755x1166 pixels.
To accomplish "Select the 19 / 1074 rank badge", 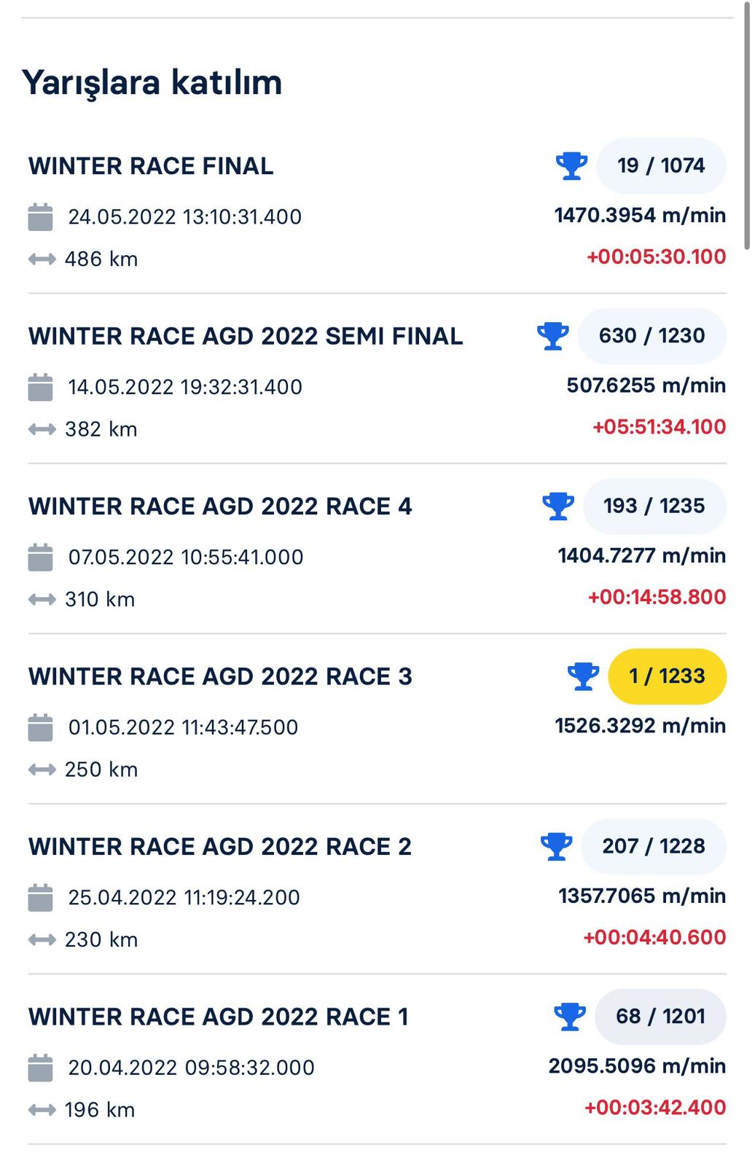I will click(661, 165).
